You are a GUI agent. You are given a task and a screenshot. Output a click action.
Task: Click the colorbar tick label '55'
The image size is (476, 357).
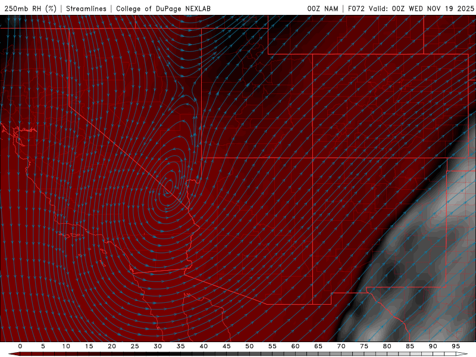pyautogui.click(x=273, y=346)
